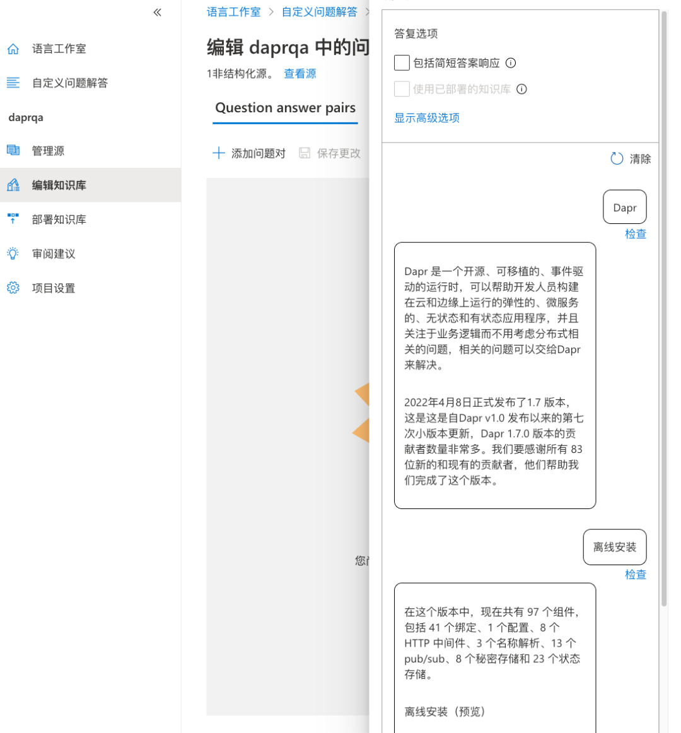The image size is (681, 733).
Task: Click 语言工作室 breadcrumb link
Action: pos(234,12)
